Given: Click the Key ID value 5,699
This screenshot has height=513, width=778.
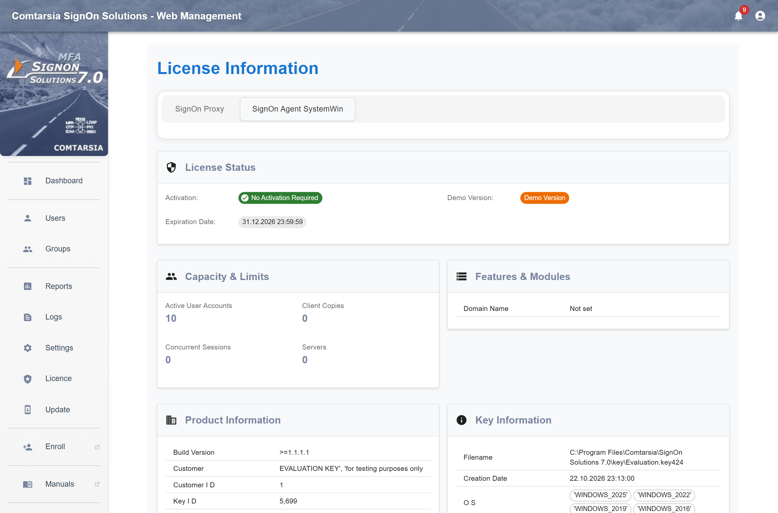Looking at the screenshot, I should [288, 501].
